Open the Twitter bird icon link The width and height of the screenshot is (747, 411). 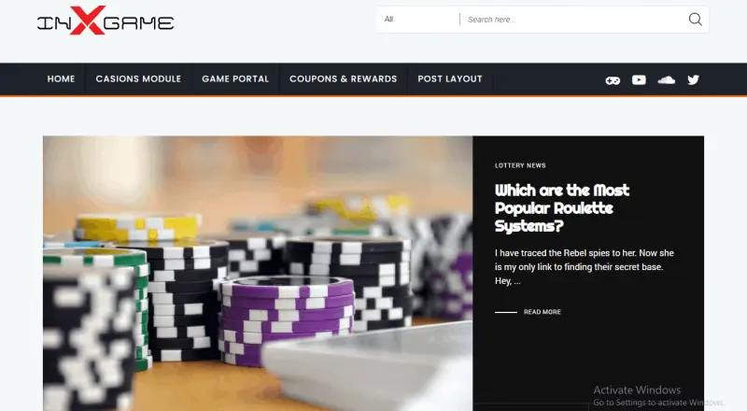(693, 79)
